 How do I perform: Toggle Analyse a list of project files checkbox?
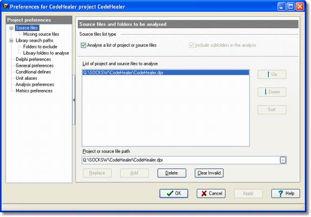[x=83, y=45]
